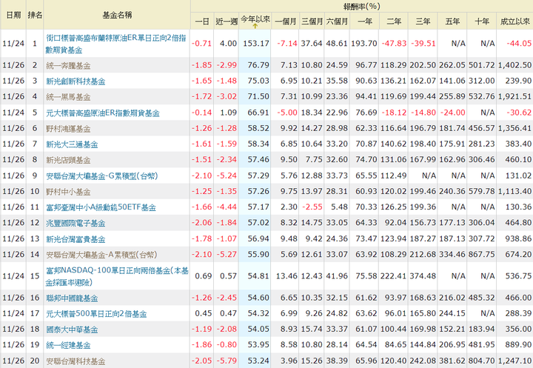Open the 聯邦中國龍基金 link
Viewport: 533px width, 368px height.
pos(72,298)
